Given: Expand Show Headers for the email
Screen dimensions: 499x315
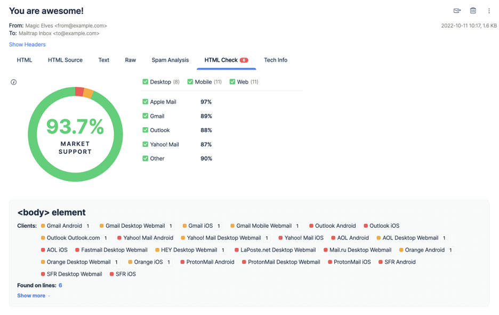Looking at the screenshot, I should 27,45.
